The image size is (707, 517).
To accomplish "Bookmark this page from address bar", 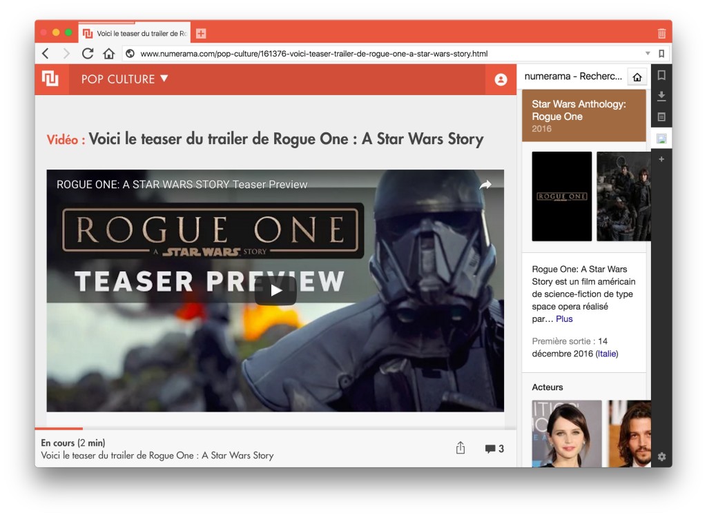I will [x=661, y=54].
